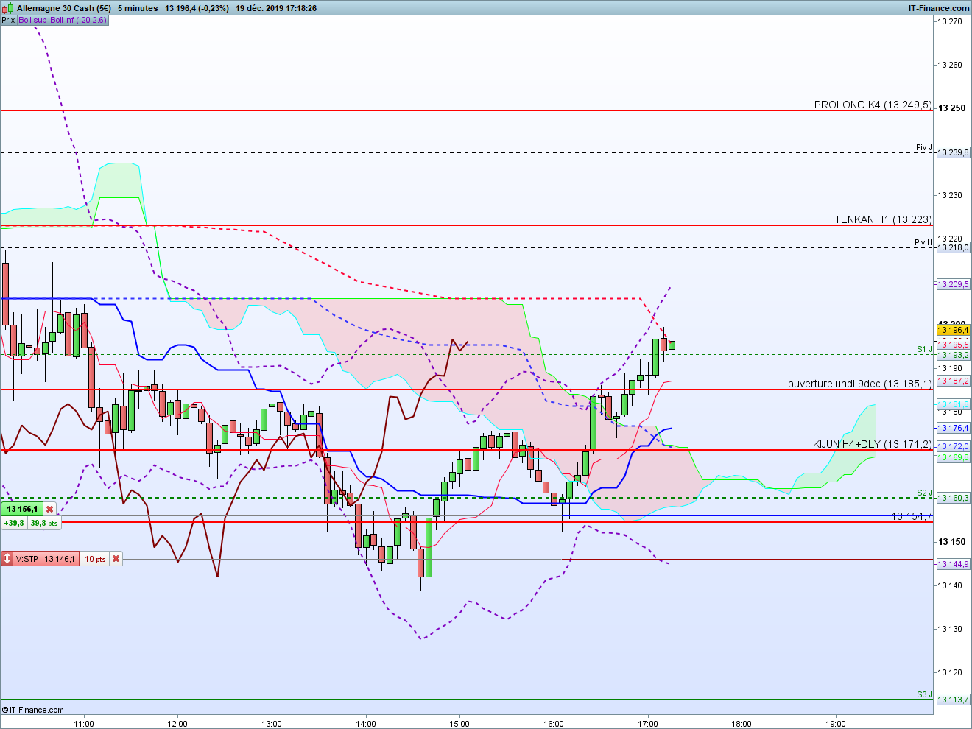Image resolution: width=972 pixels, height=729 pixels.
Task: Click the date 19 déc. 2019 17:18:26
Action: coord(276,8)
